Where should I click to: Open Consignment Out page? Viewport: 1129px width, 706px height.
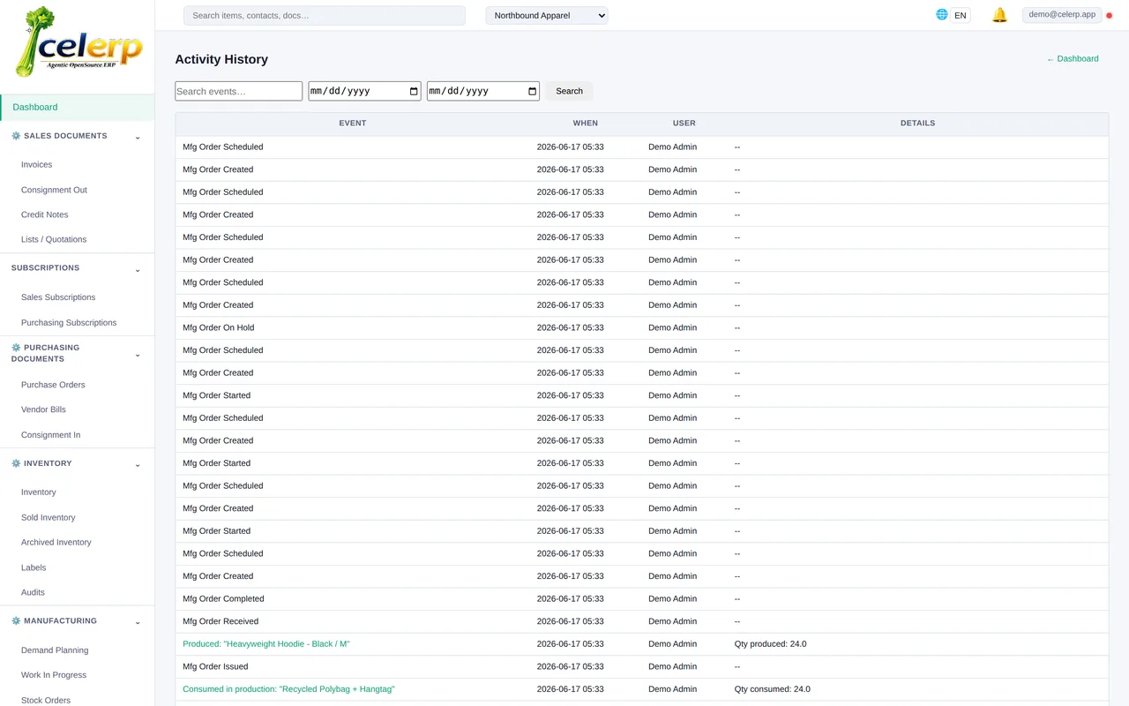point(54,190)
